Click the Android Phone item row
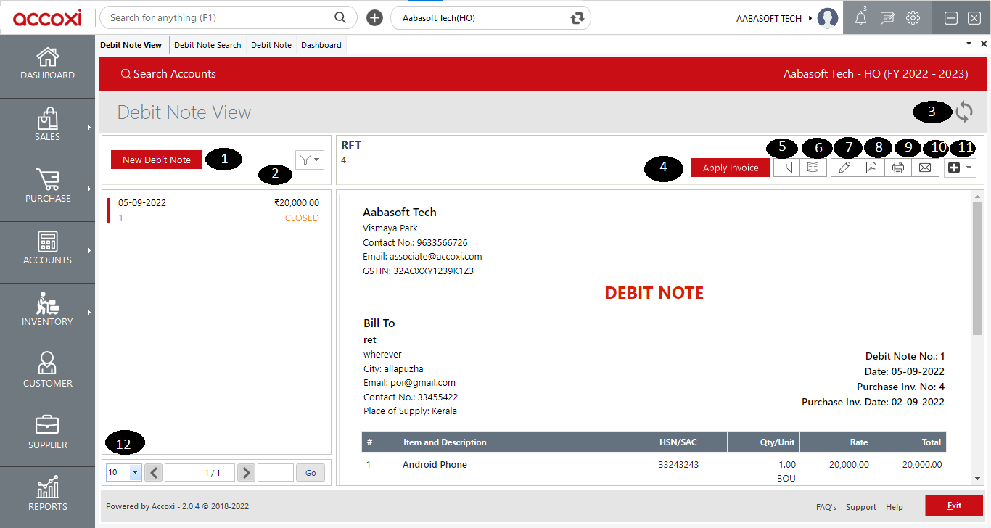Viewport: 991px width, 528px height. coord(654,471)
